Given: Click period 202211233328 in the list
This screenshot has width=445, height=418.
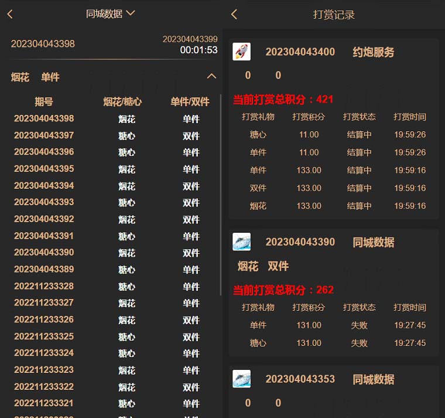Looking at the screenshot, I should click(44, 287).
